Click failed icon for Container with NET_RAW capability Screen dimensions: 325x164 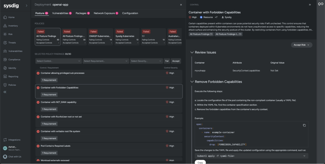click(x=38, y=102)
